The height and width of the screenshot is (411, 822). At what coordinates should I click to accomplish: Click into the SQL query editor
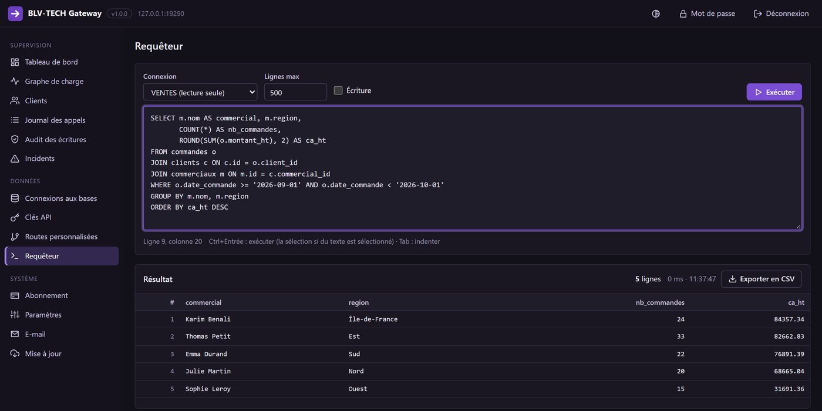[x=473, y=168]
